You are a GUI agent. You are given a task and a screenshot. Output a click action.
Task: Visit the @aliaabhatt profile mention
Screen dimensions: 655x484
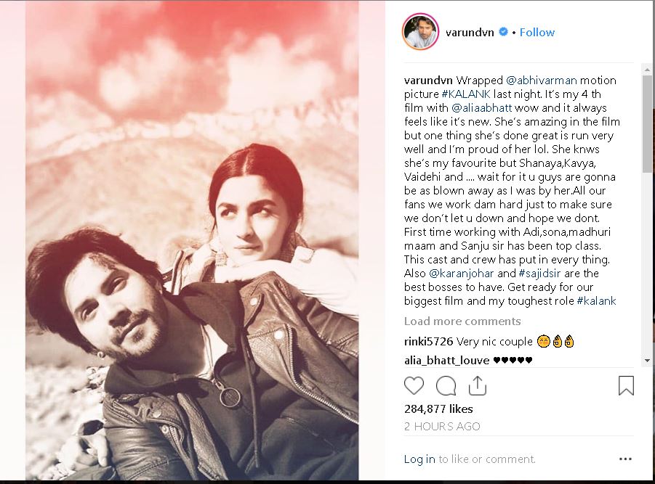482,108
